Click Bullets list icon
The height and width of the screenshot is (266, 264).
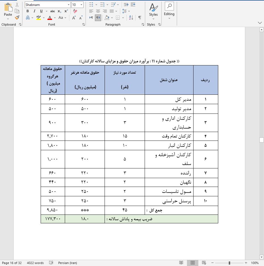[91, 5]
